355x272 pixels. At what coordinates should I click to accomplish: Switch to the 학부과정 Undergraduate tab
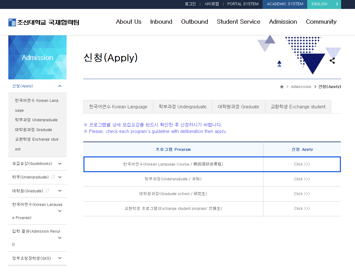(x=182, y=107)
